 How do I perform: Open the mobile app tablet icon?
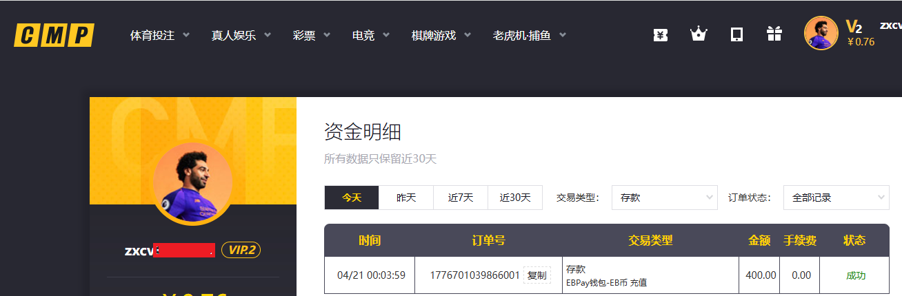point(736,34)
